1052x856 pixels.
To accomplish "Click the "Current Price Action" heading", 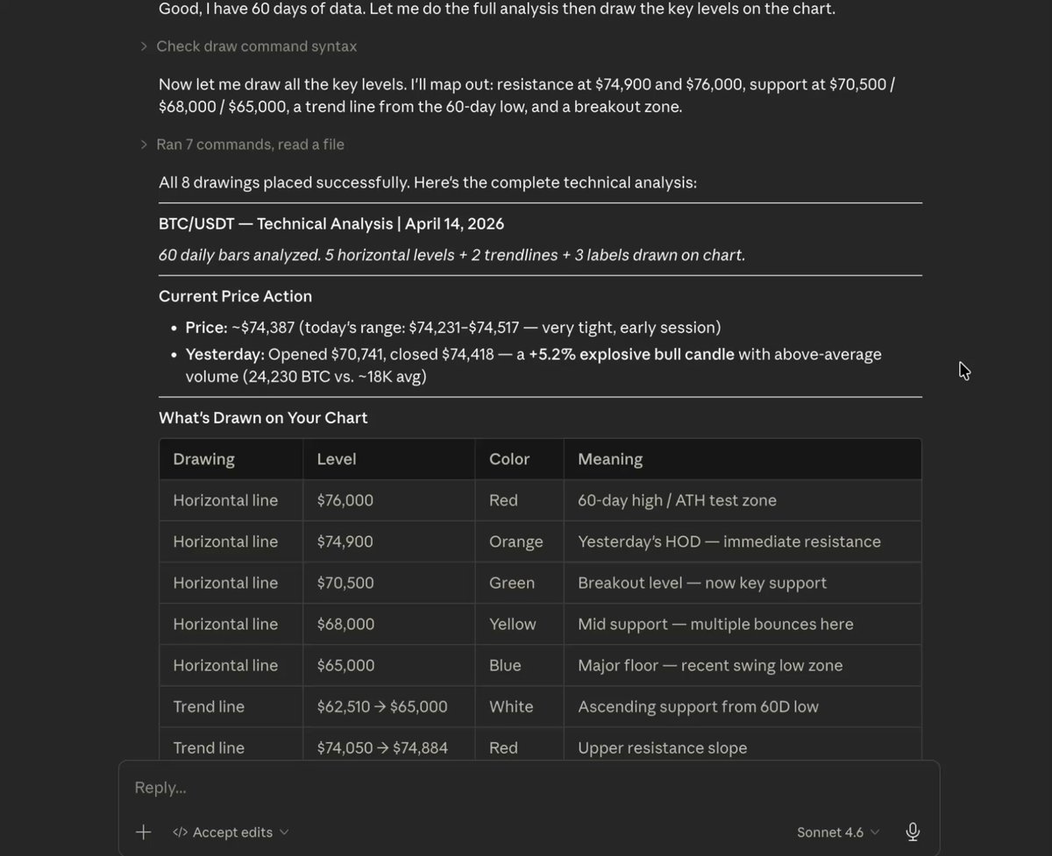I will tap(235, 296).
